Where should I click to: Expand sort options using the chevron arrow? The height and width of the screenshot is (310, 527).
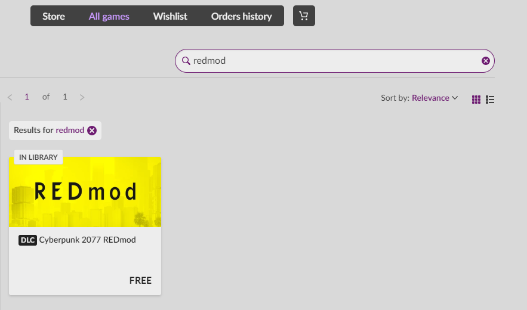click(x=455, y=98)
